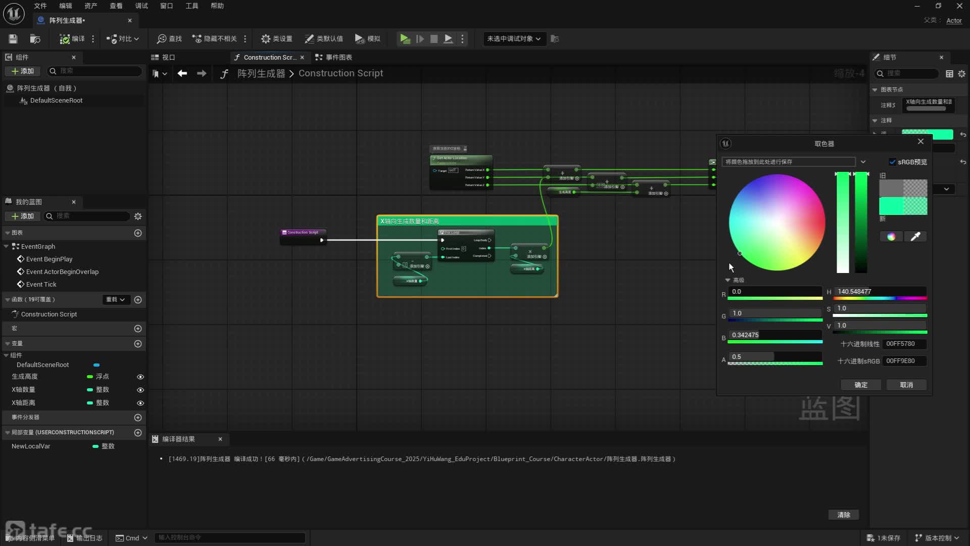Click the 取消 cancel button
Viewport: 970px width, 546px height.
point(906,385)
